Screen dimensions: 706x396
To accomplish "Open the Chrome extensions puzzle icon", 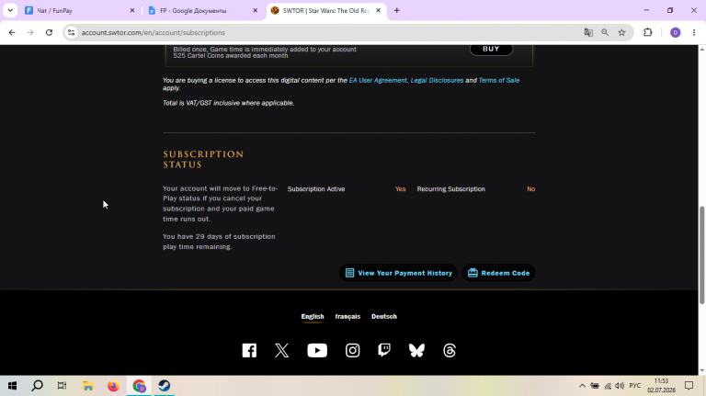I will (647, 32).
